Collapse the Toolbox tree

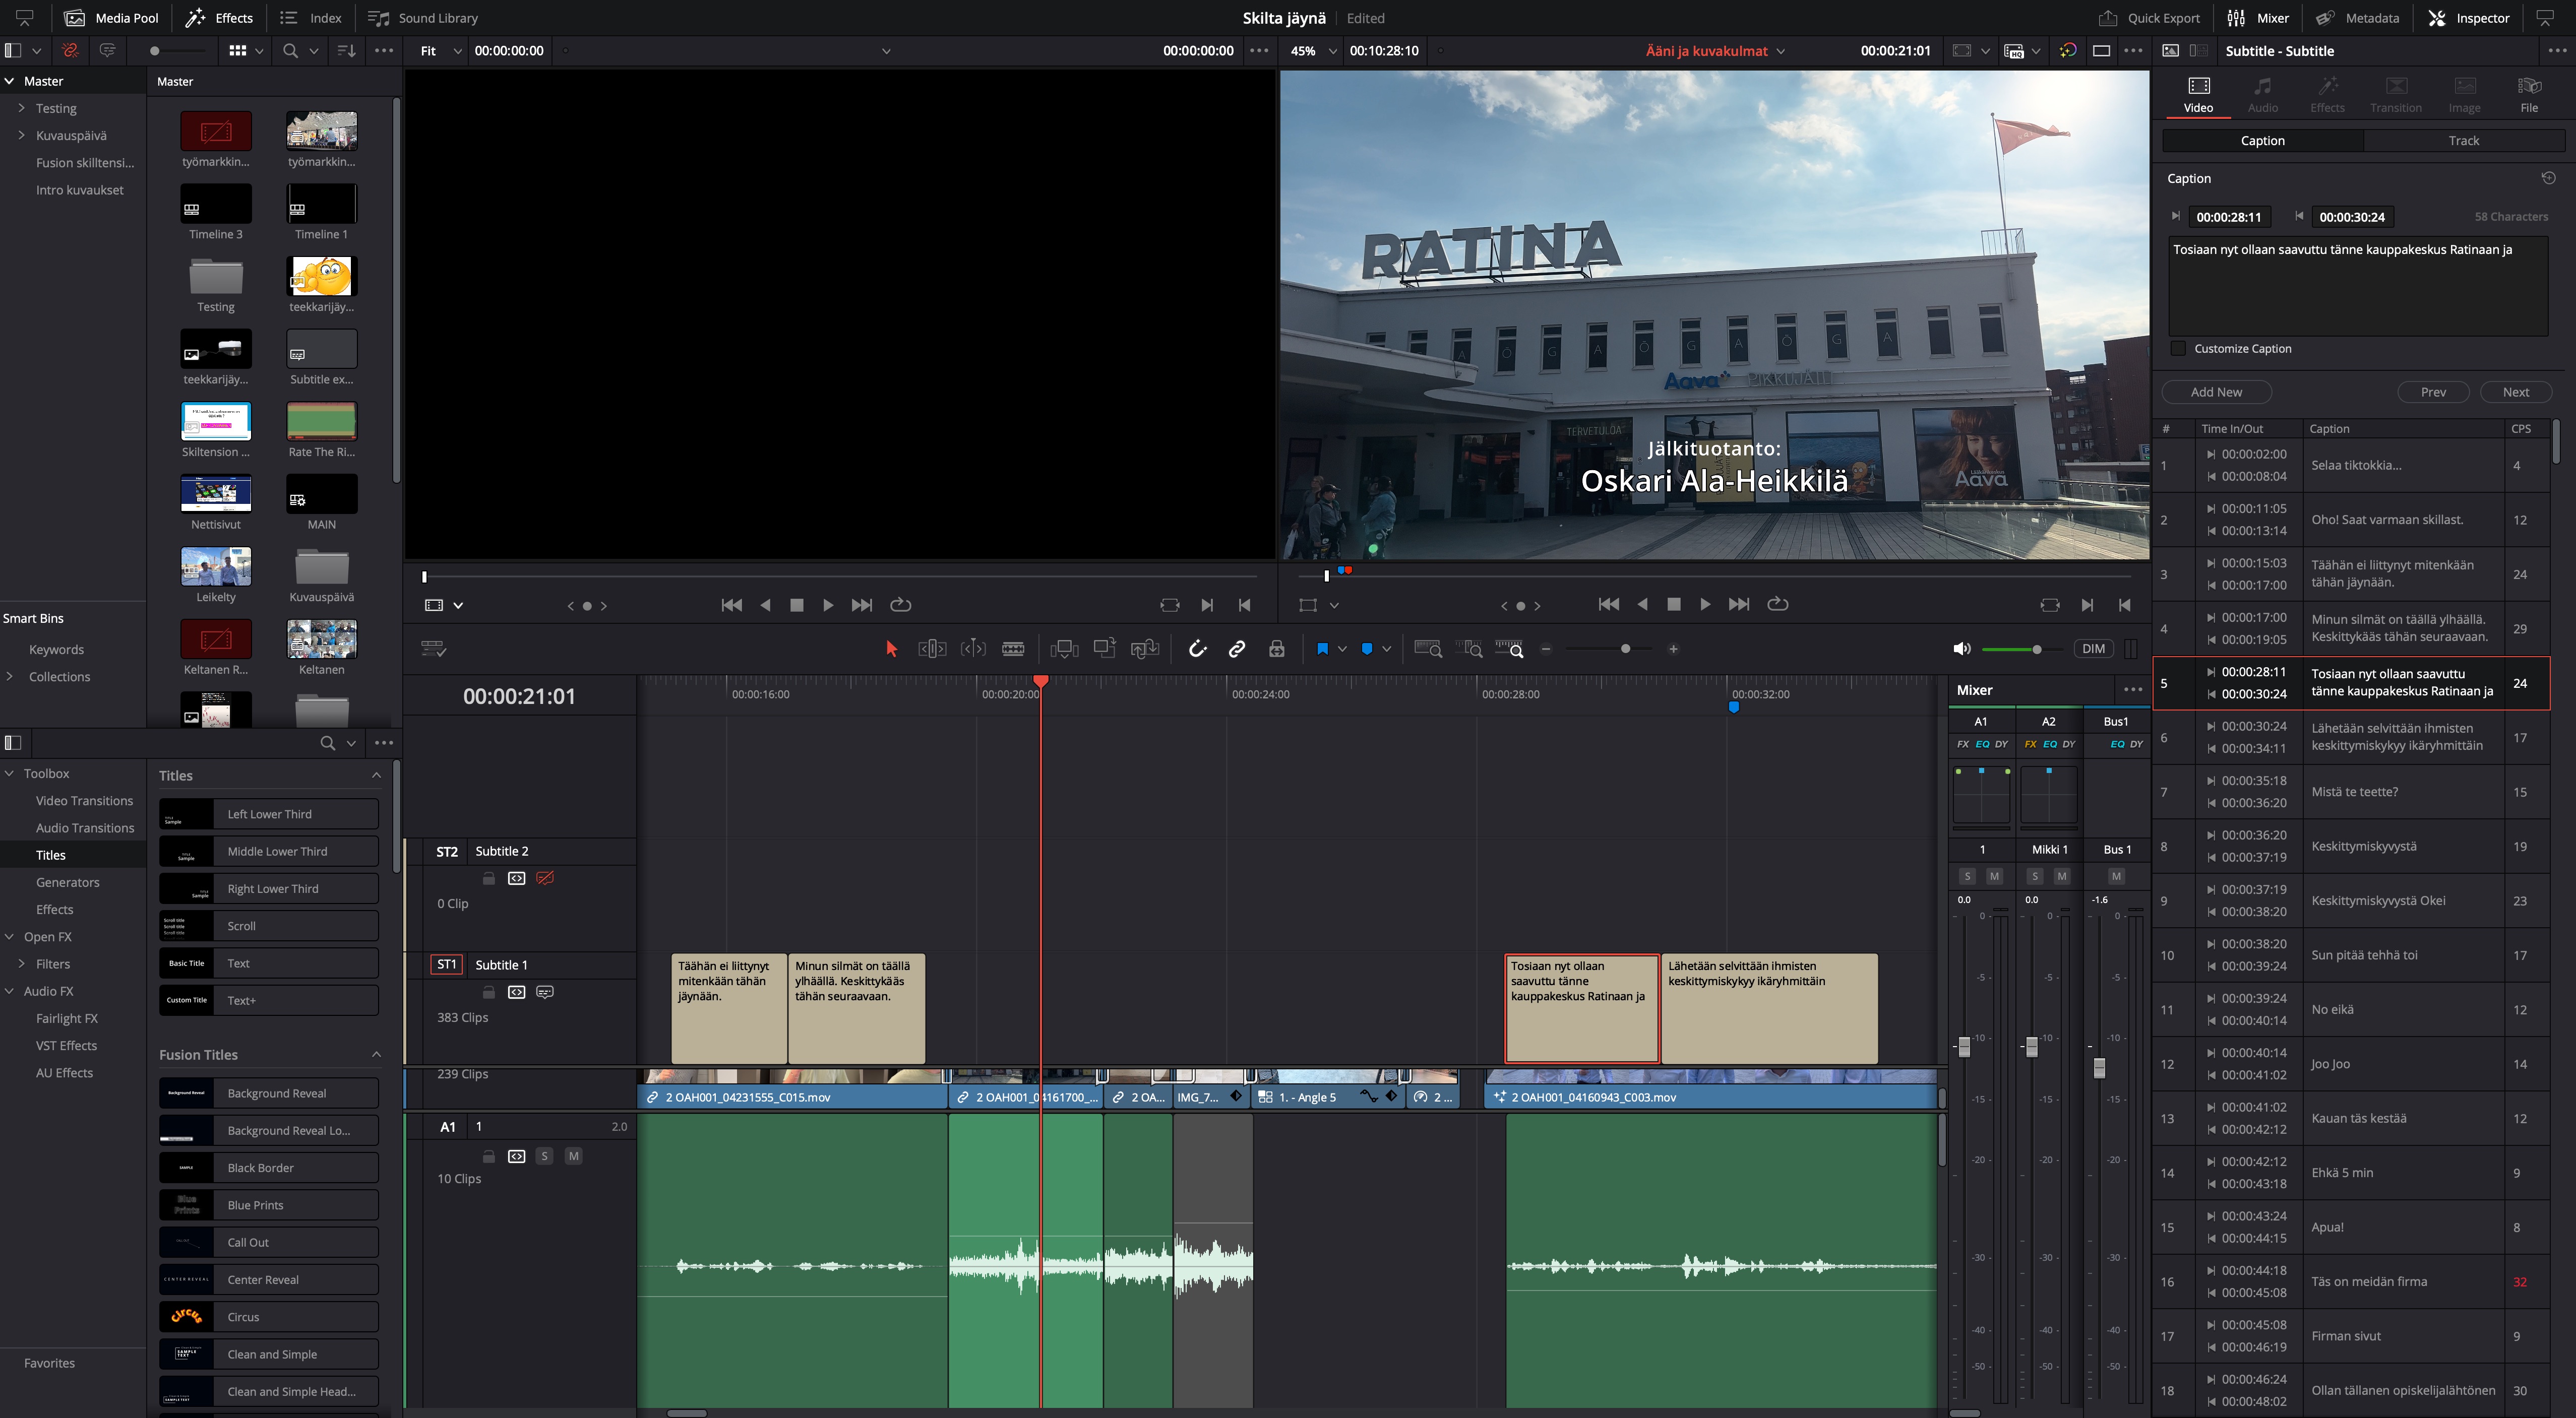(9, 774)
